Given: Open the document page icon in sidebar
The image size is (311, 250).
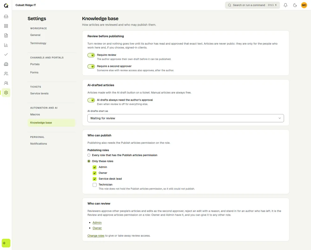Looking at the screenshot, I should [x=6, y=35].
